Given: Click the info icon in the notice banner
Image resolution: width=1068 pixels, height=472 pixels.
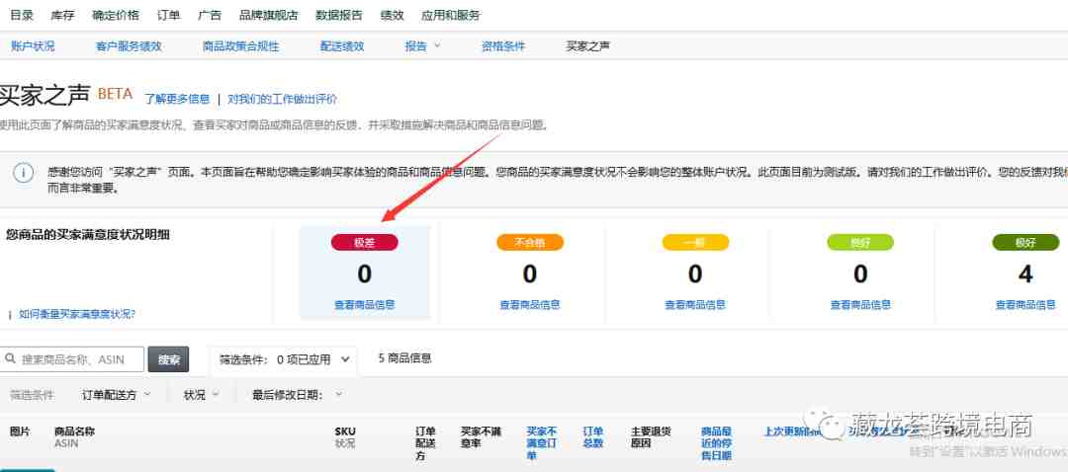Looking at the screenshot, I should pos(23,173).
